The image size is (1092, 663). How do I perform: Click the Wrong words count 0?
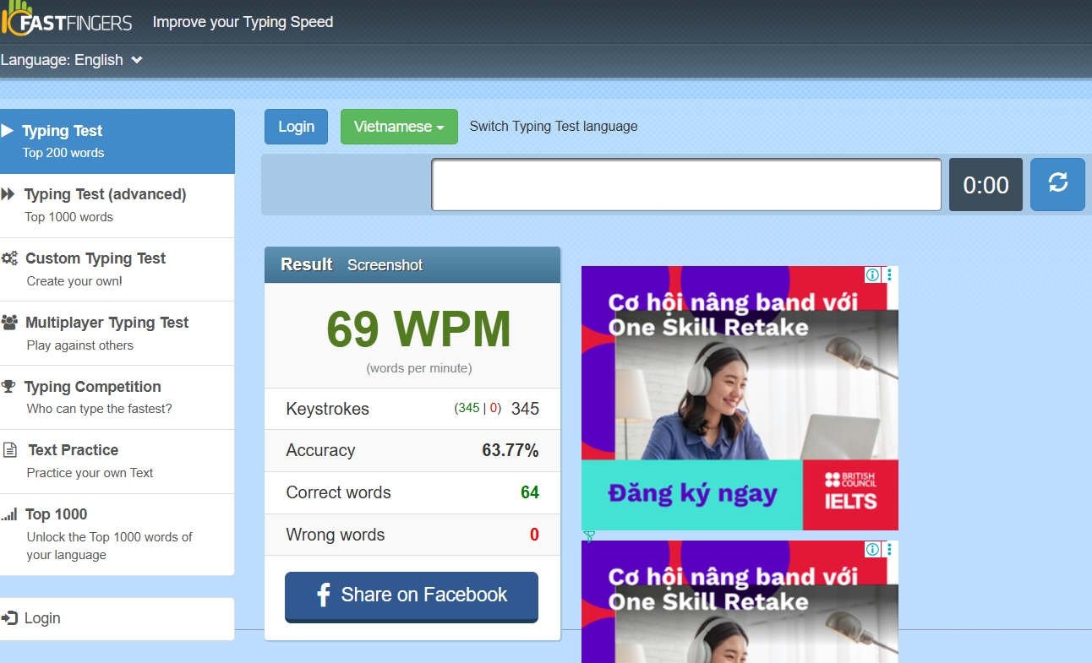pyautogui.click(x=534, y=535)
